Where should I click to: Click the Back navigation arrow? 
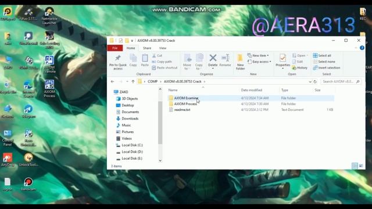pyautogui.click(x=112, y=81)
